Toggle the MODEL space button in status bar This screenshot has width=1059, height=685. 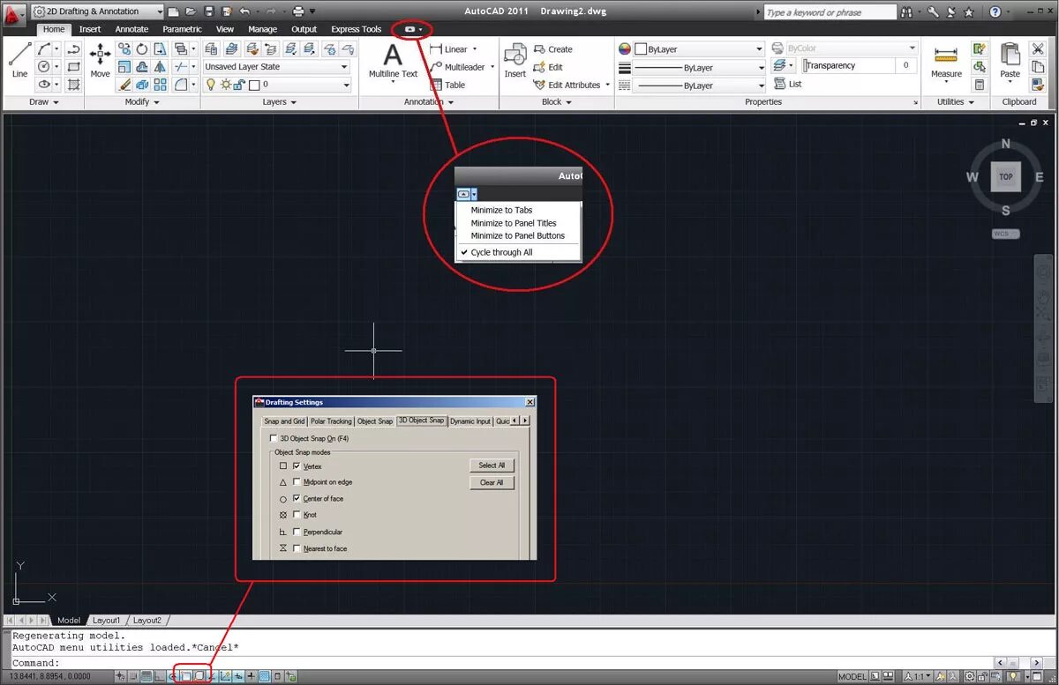852,677
